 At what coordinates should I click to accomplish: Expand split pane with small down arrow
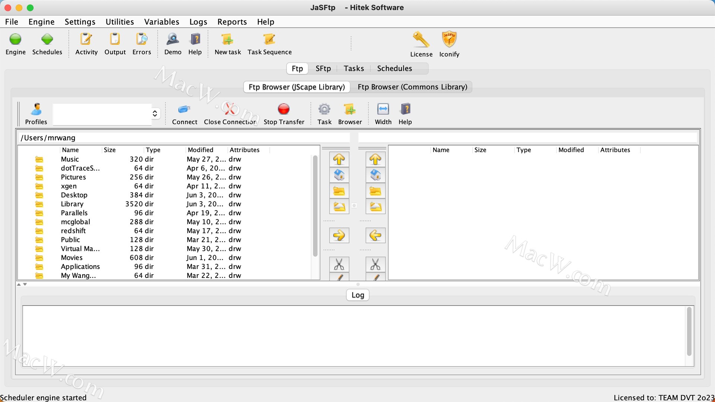(x=25, y=284)
